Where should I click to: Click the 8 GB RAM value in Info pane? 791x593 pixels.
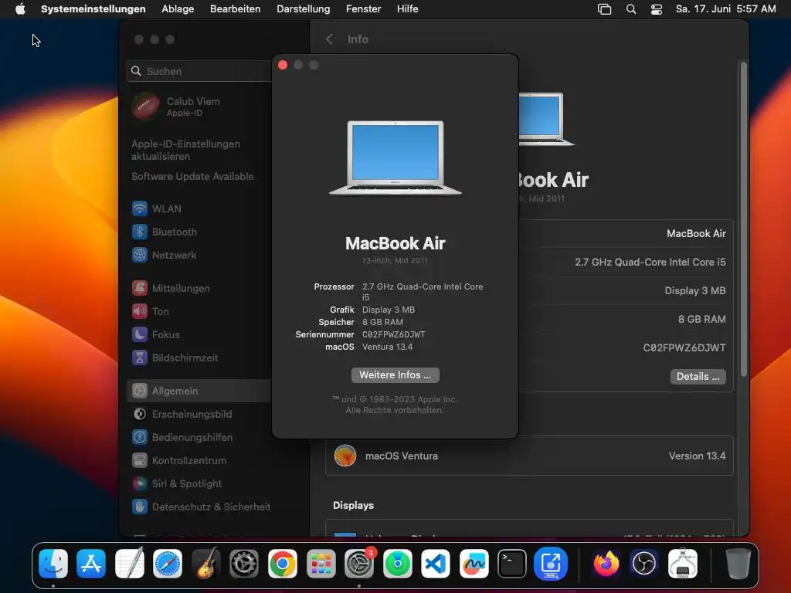701,319
